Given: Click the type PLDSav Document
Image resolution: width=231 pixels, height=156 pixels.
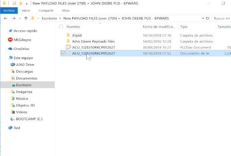Looking at the screenshot, I should point(196,47).
